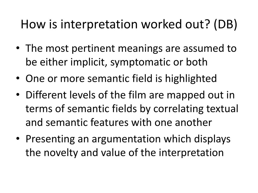This screenshot has width=258, height=193.
Task: Select the fourth bullet point marker
Action: coord(18,138)
